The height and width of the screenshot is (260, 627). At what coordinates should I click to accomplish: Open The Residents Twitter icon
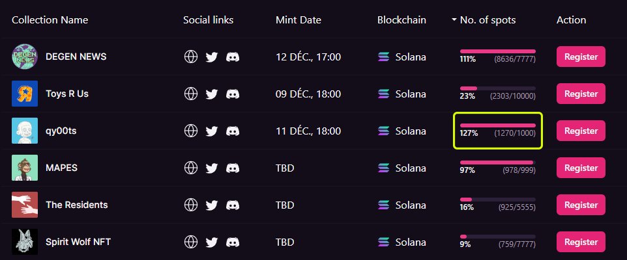212,205
